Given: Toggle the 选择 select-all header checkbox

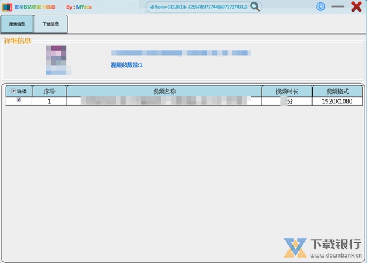Looking at the screenshot, I should [x=13, y=91].
